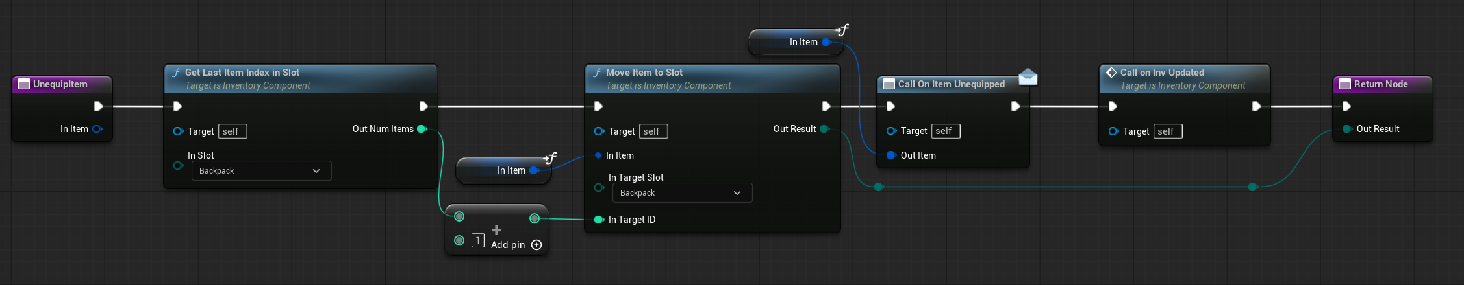Viewport: 1464px width, 285px height.
Task: Open In Slot Backpack dropdown
Action: 261,171
